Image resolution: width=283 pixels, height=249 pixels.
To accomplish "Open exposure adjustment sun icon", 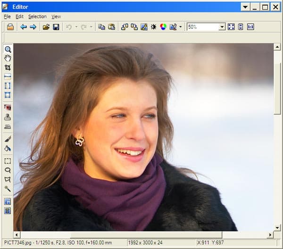I will [154, 27].
